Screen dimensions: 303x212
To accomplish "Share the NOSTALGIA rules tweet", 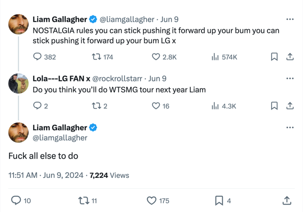I will pyautogui.click(x=290, y=57).
